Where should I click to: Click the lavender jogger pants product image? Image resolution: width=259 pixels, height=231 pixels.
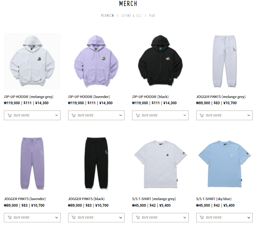(x=32, y=163)
